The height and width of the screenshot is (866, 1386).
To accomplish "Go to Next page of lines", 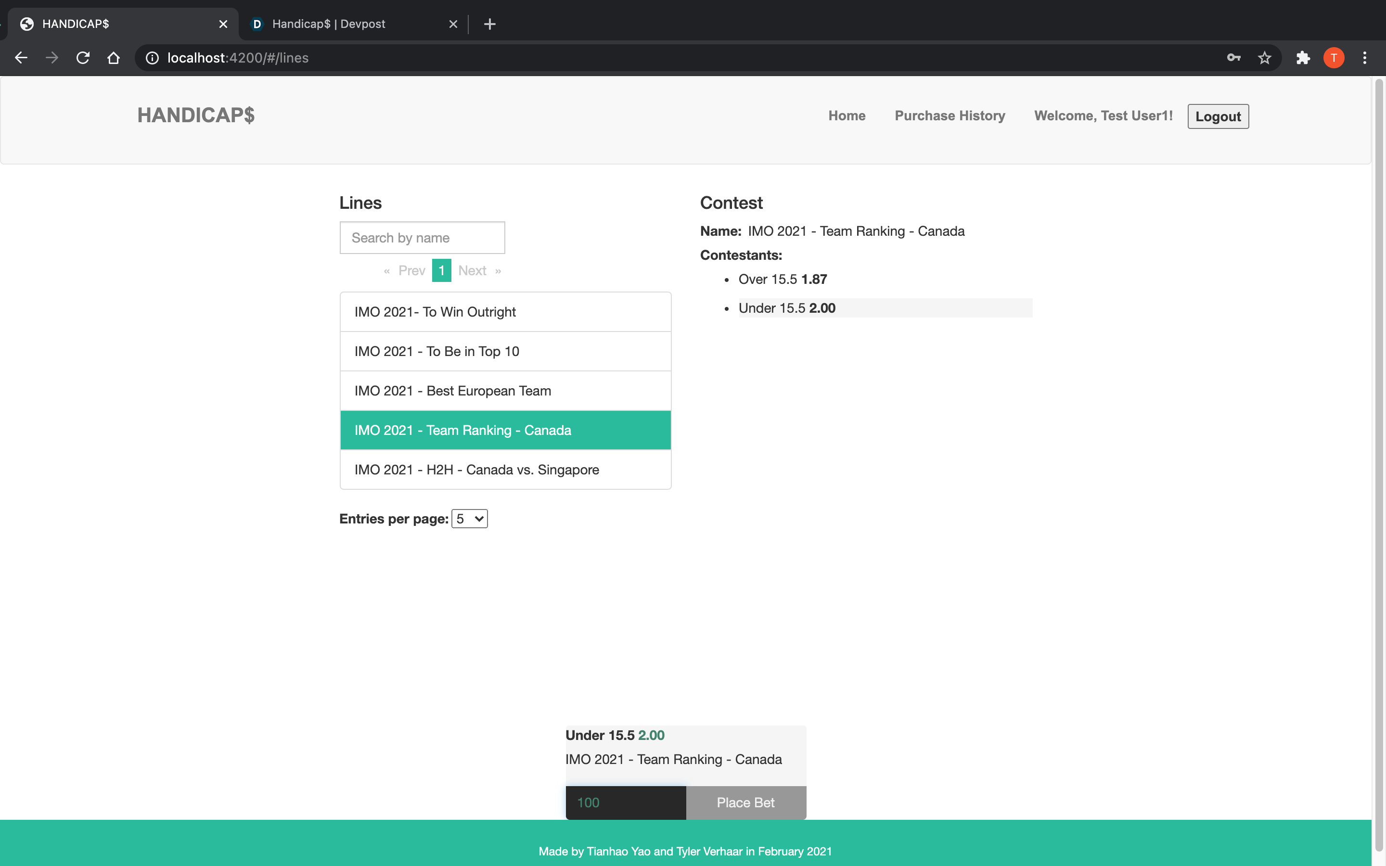I will [x=473, y=271].
